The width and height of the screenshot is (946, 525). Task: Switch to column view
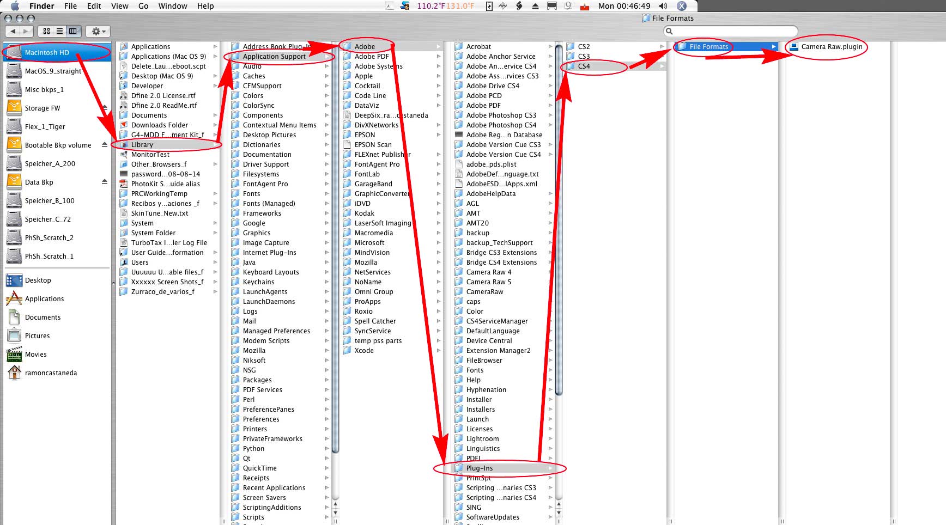coord(72,31)
